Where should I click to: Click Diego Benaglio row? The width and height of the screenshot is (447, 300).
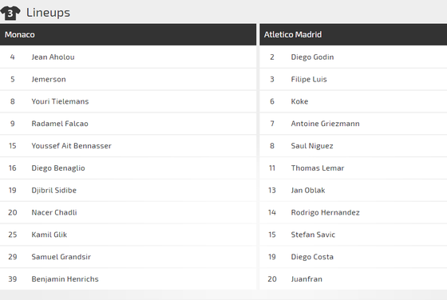pos(128,168)
